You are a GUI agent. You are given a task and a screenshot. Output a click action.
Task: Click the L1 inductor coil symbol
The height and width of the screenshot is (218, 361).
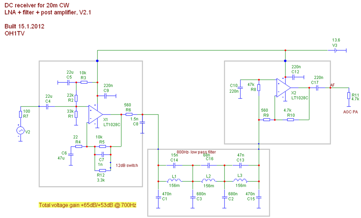pyautogui.click(x=174, y=181)
